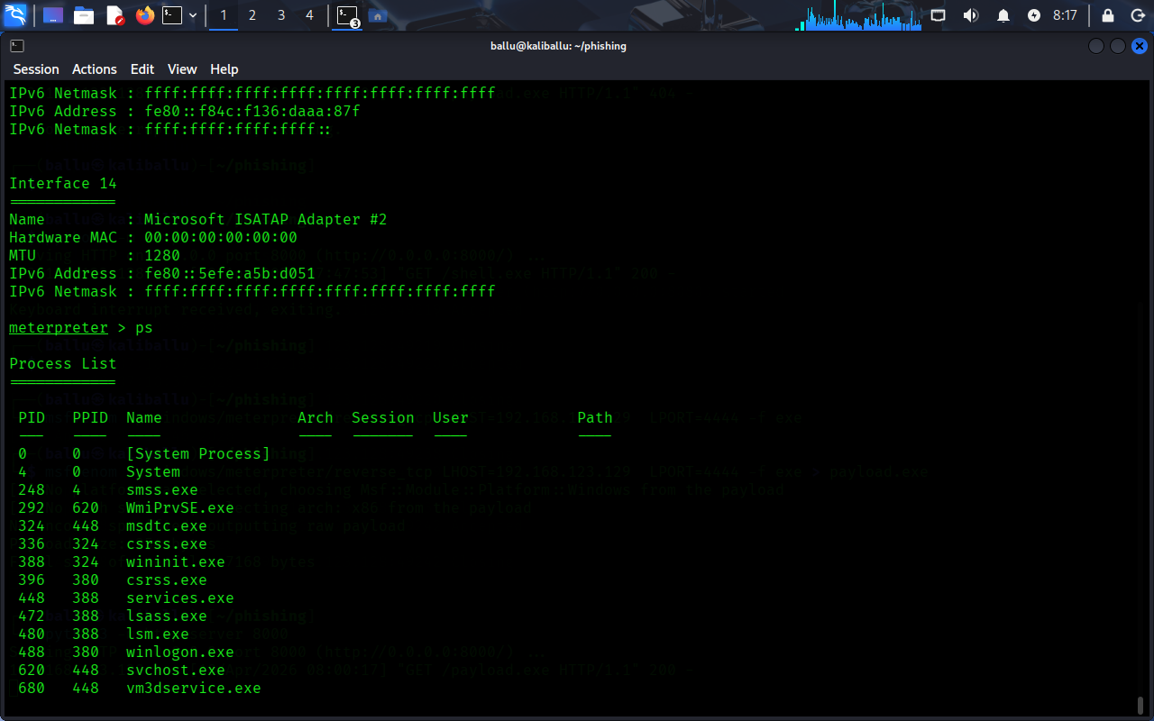1154x721 pixels.
Task: Show notifications via bell icon
Action: (x=1003, y=15)
